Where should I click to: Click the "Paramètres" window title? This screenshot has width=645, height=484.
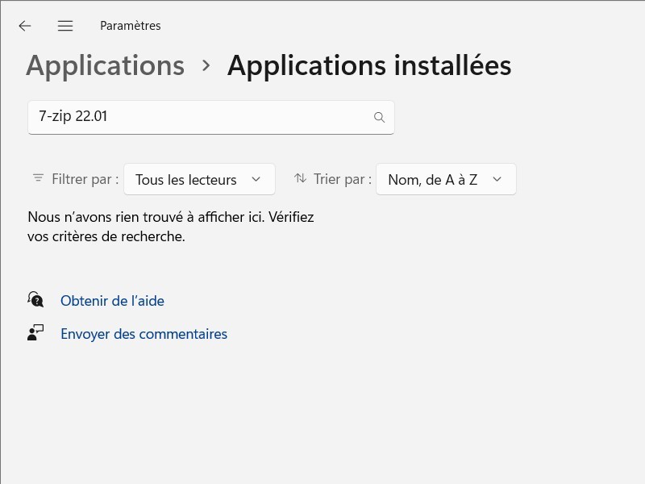click(x=130, y=26)
